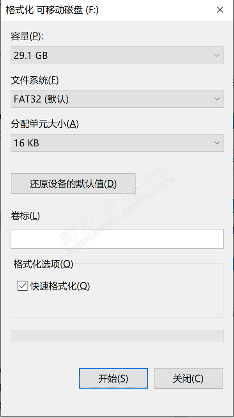Image resolution: width=234 pixels, height=418 pixels.
Task: Click the 文件系统(F) label
Action: [x=35, y=81]
